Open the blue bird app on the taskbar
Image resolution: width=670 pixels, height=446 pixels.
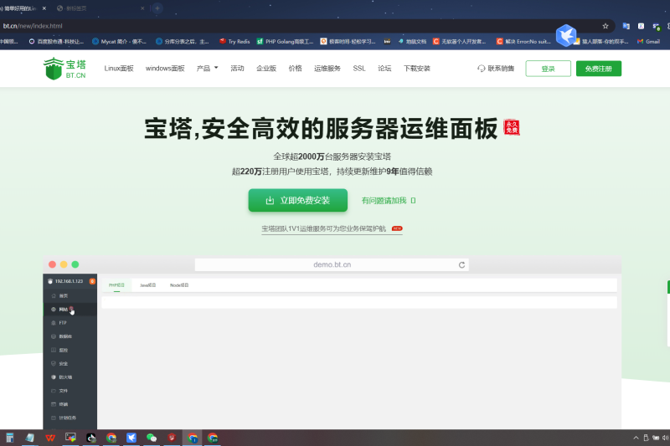point(131,438)
